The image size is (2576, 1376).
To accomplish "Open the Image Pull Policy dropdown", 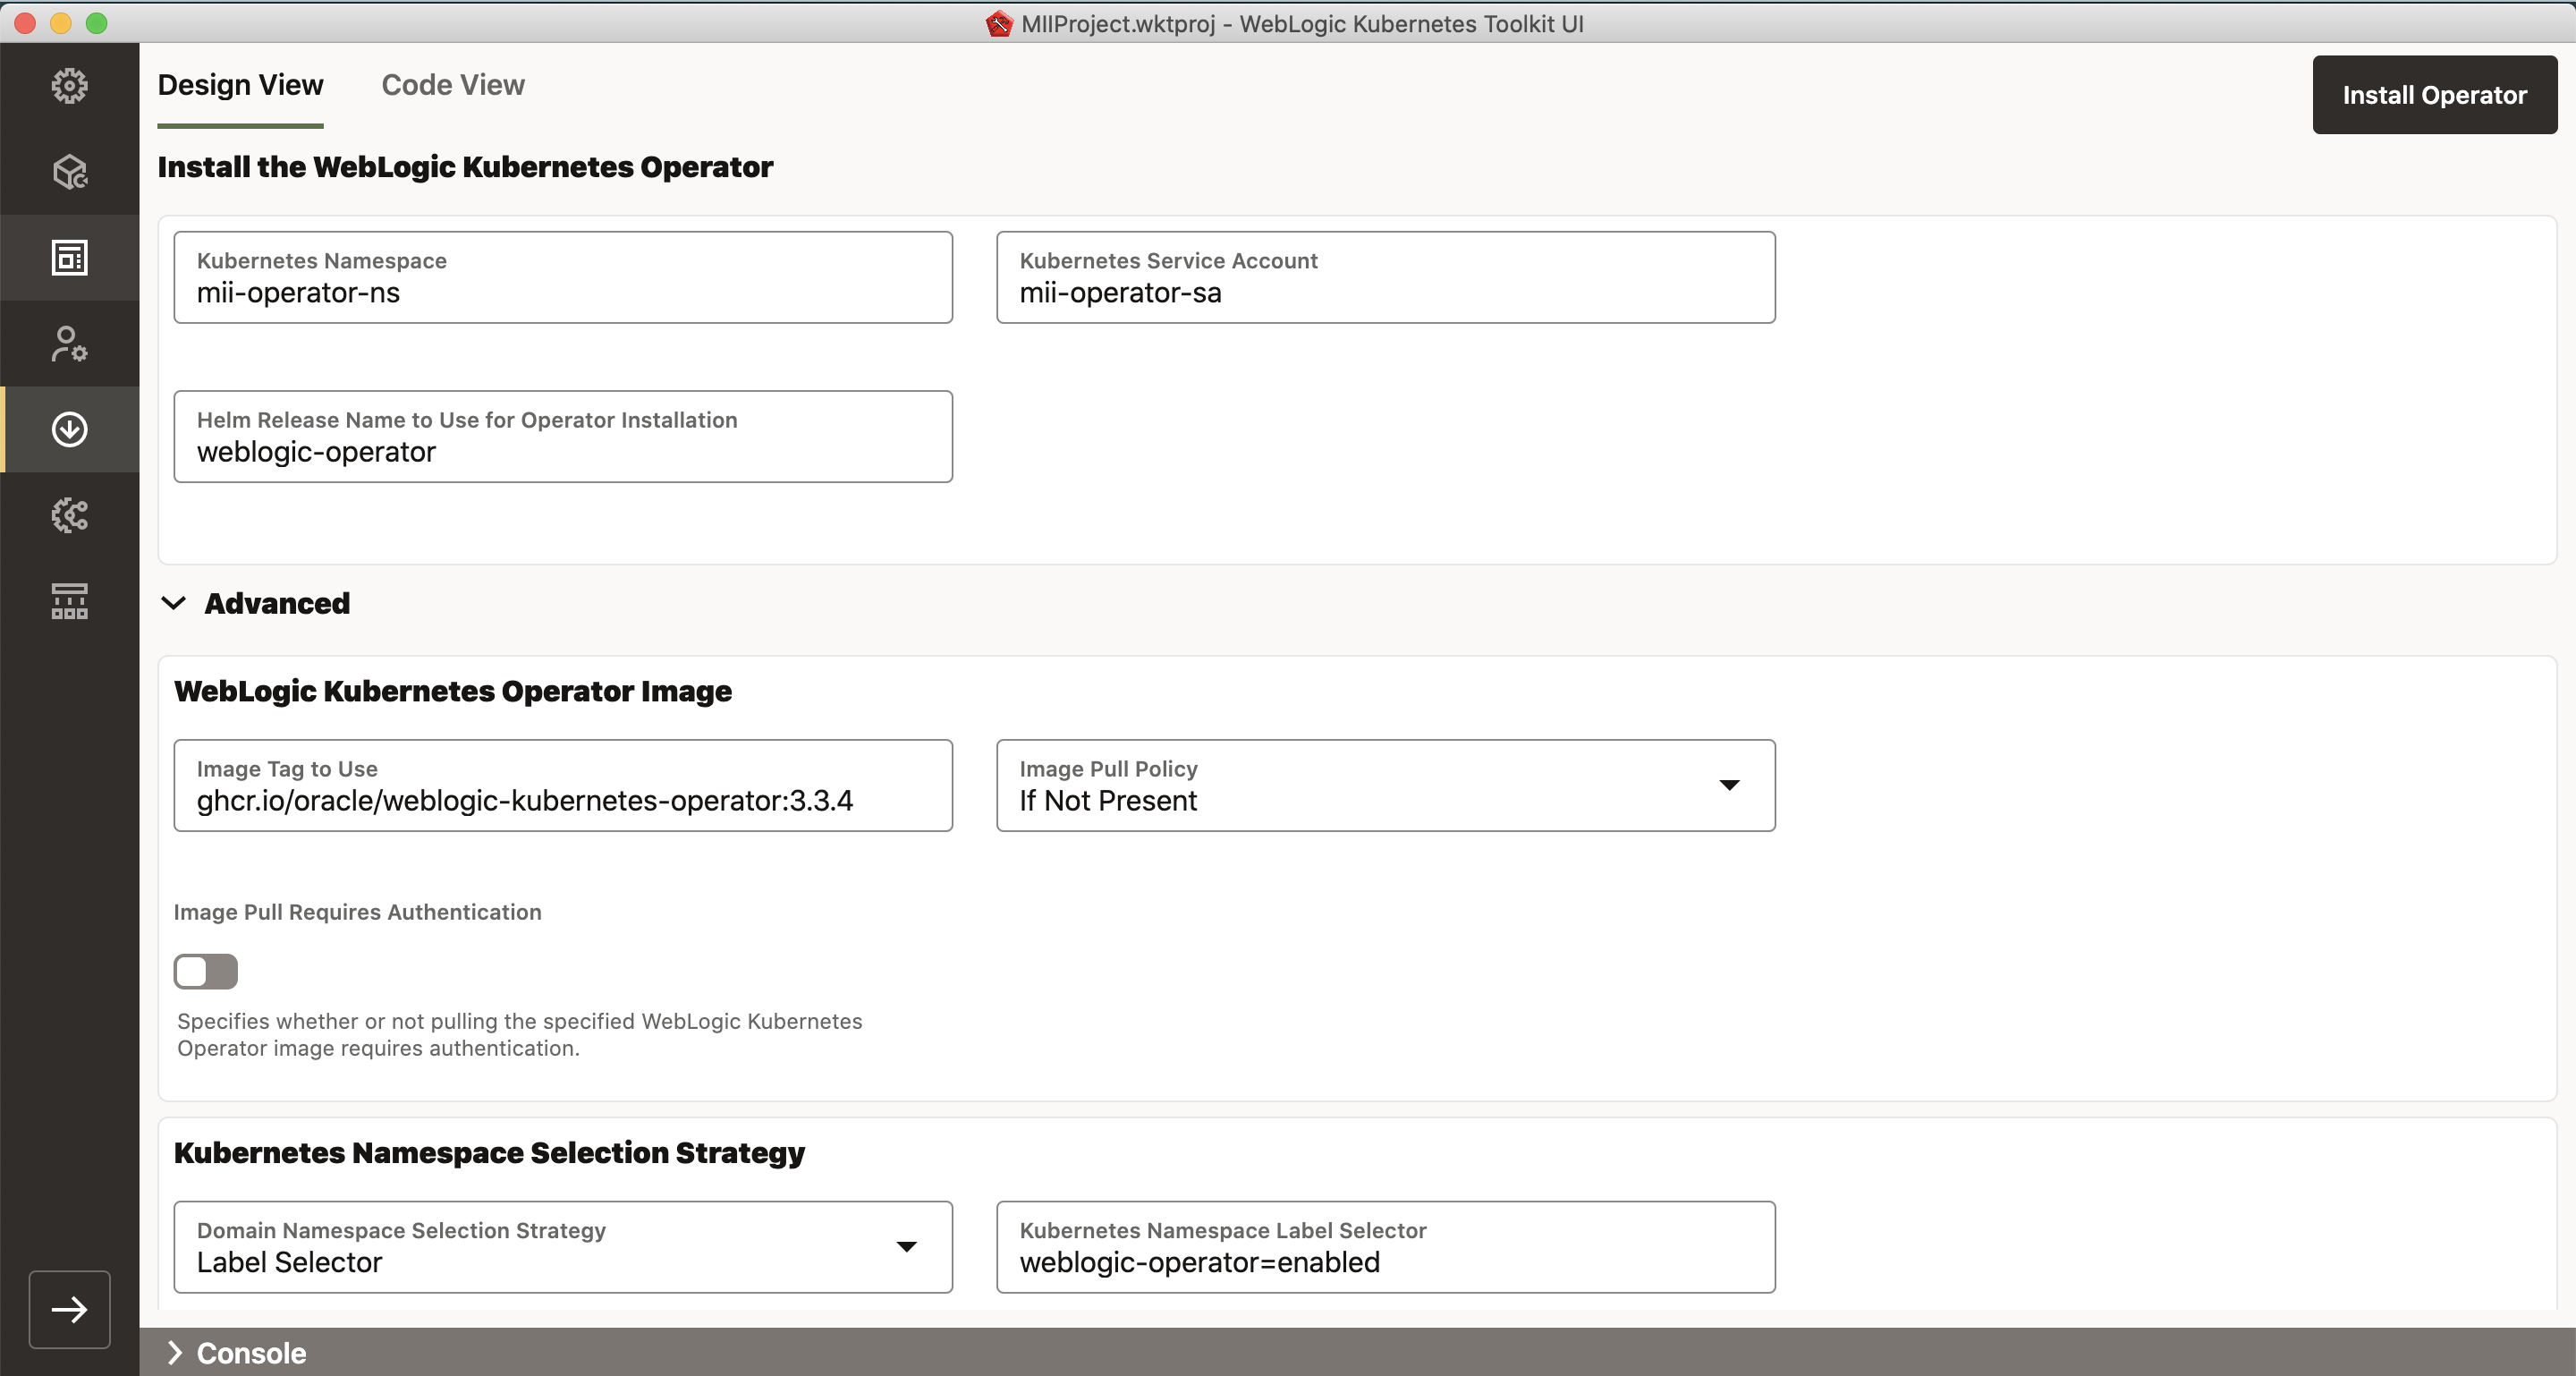I will (x=1385, y=785).
